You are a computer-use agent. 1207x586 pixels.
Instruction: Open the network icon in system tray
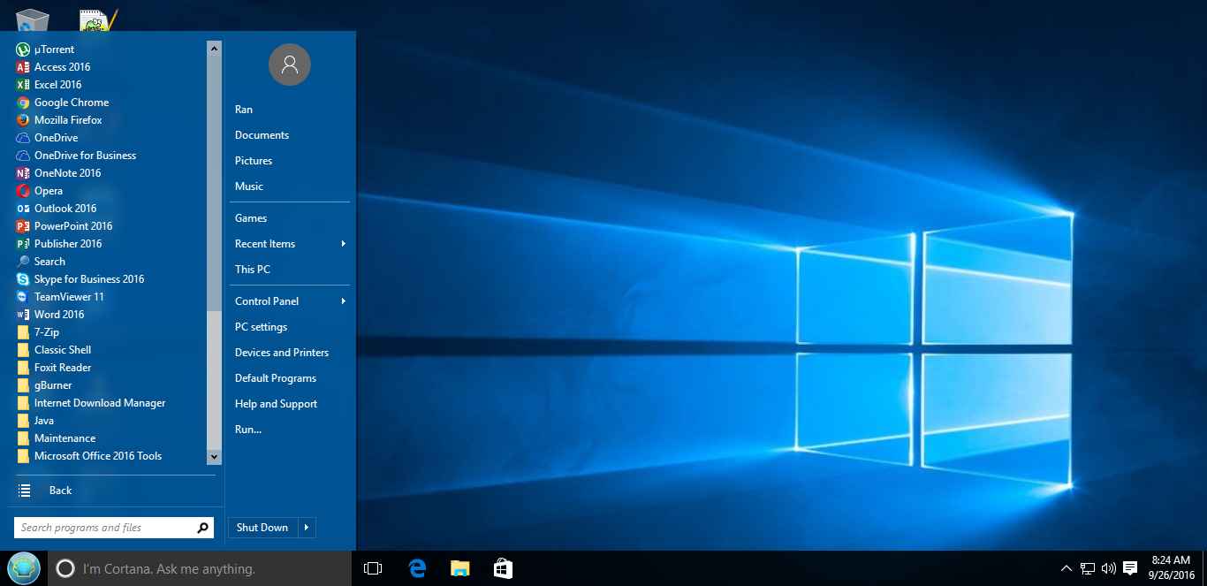[x=1088, y=568]
